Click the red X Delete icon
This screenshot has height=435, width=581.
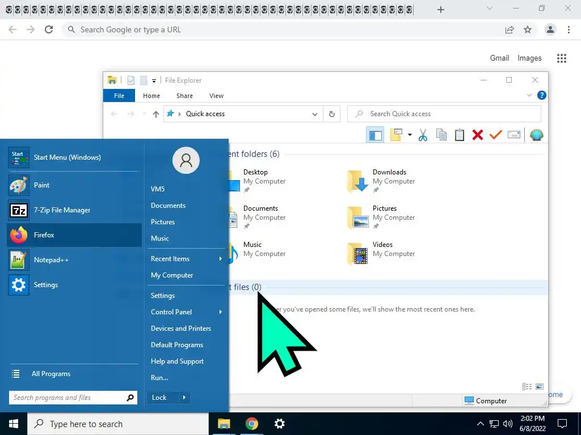point(478,135)
